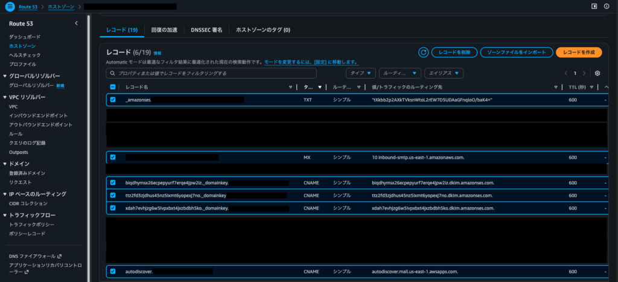Viewport: 618px width, 282px height.
Task: Go to next page of records
Action: tap(584, 73)
